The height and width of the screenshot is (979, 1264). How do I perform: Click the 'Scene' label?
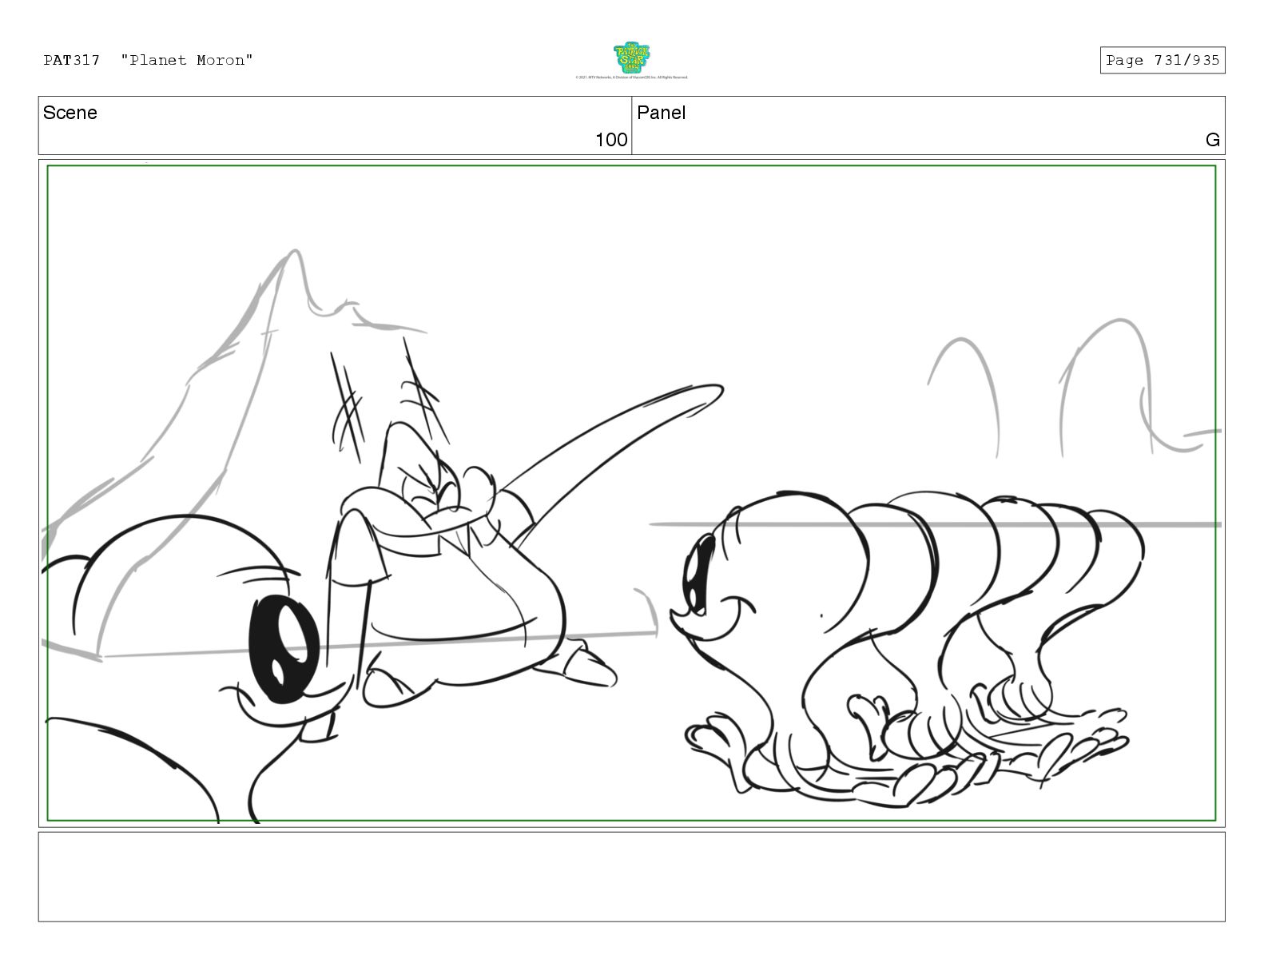70,113
